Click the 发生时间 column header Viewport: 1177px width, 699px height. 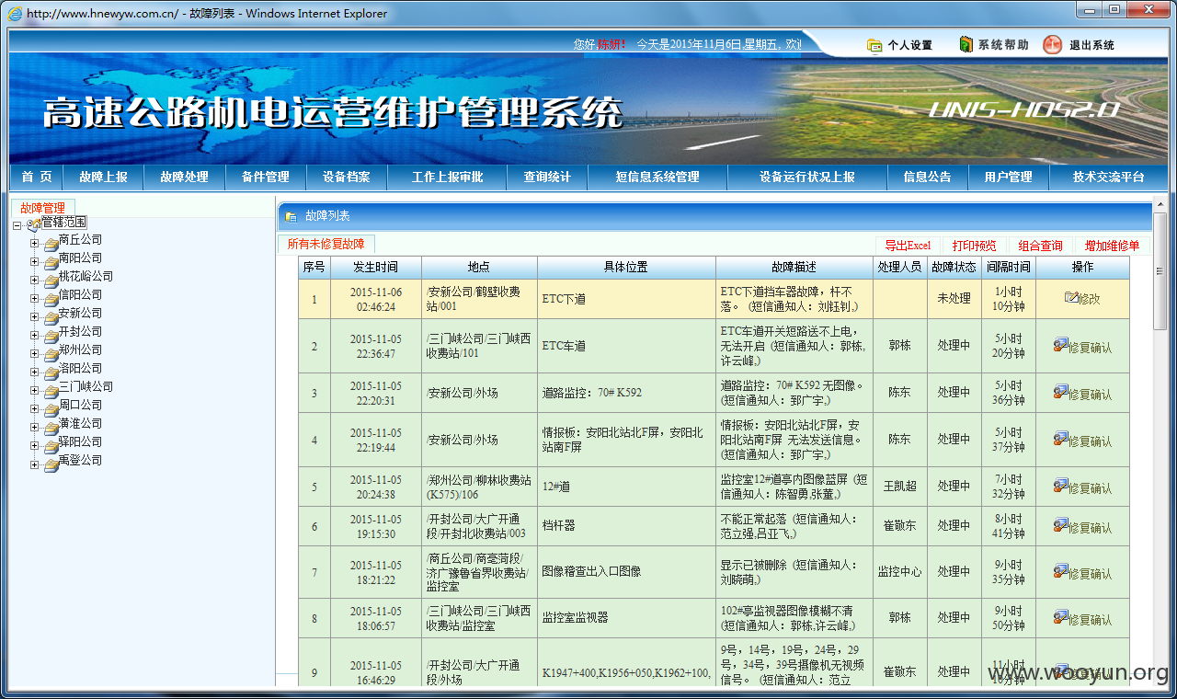tap(376, 267)
